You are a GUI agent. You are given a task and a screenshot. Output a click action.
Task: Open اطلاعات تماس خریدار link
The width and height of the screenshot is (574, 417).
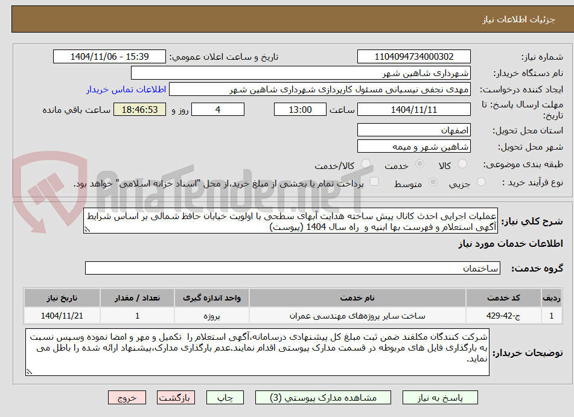coord(126,89)
